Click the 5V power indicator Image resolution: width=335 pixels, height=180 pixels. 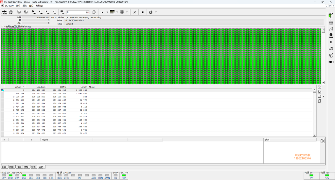[311, 177]
